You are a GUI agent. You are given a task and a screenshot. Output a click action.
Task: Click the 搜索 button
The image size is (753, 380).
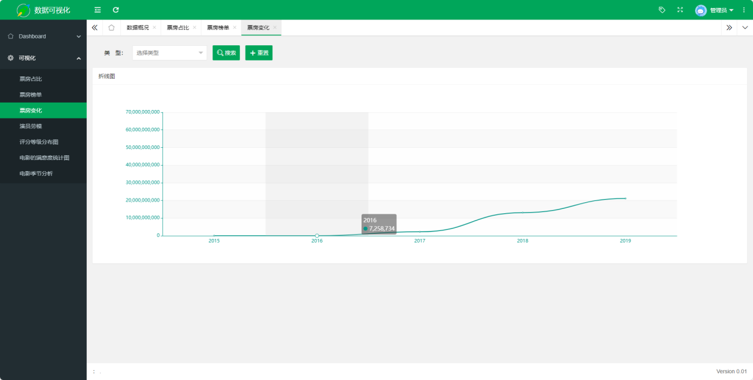(226, 53)
